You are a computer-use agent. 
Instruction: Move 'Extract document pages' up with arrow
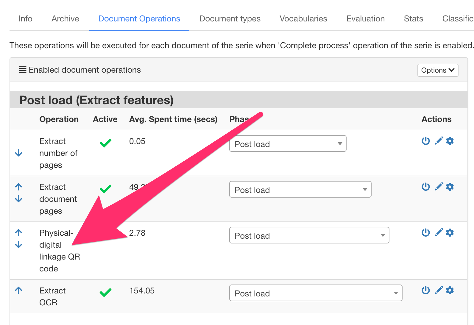pyautogui.click(x=18, y=187)
